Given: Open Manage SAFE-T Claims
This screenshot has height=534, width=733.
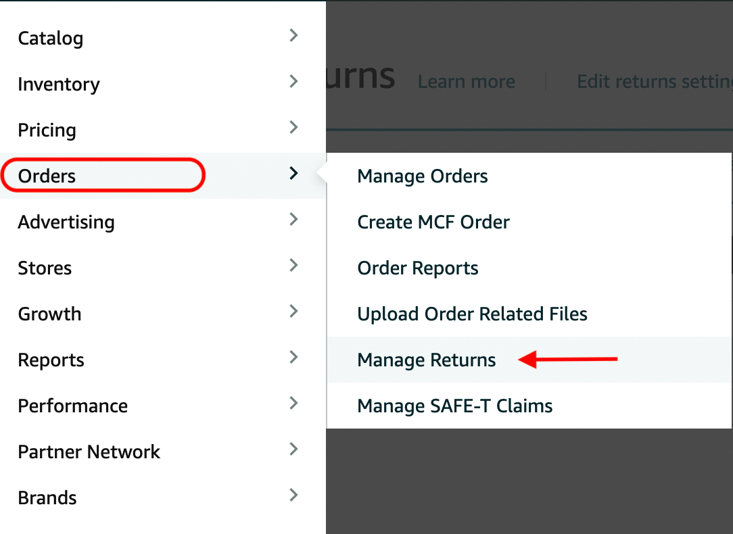Looking at the screenshot, I should 529,406.
